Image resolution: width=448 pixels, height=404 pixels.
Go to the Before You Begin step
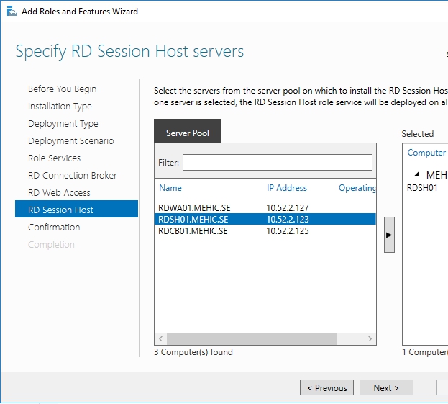62,89
